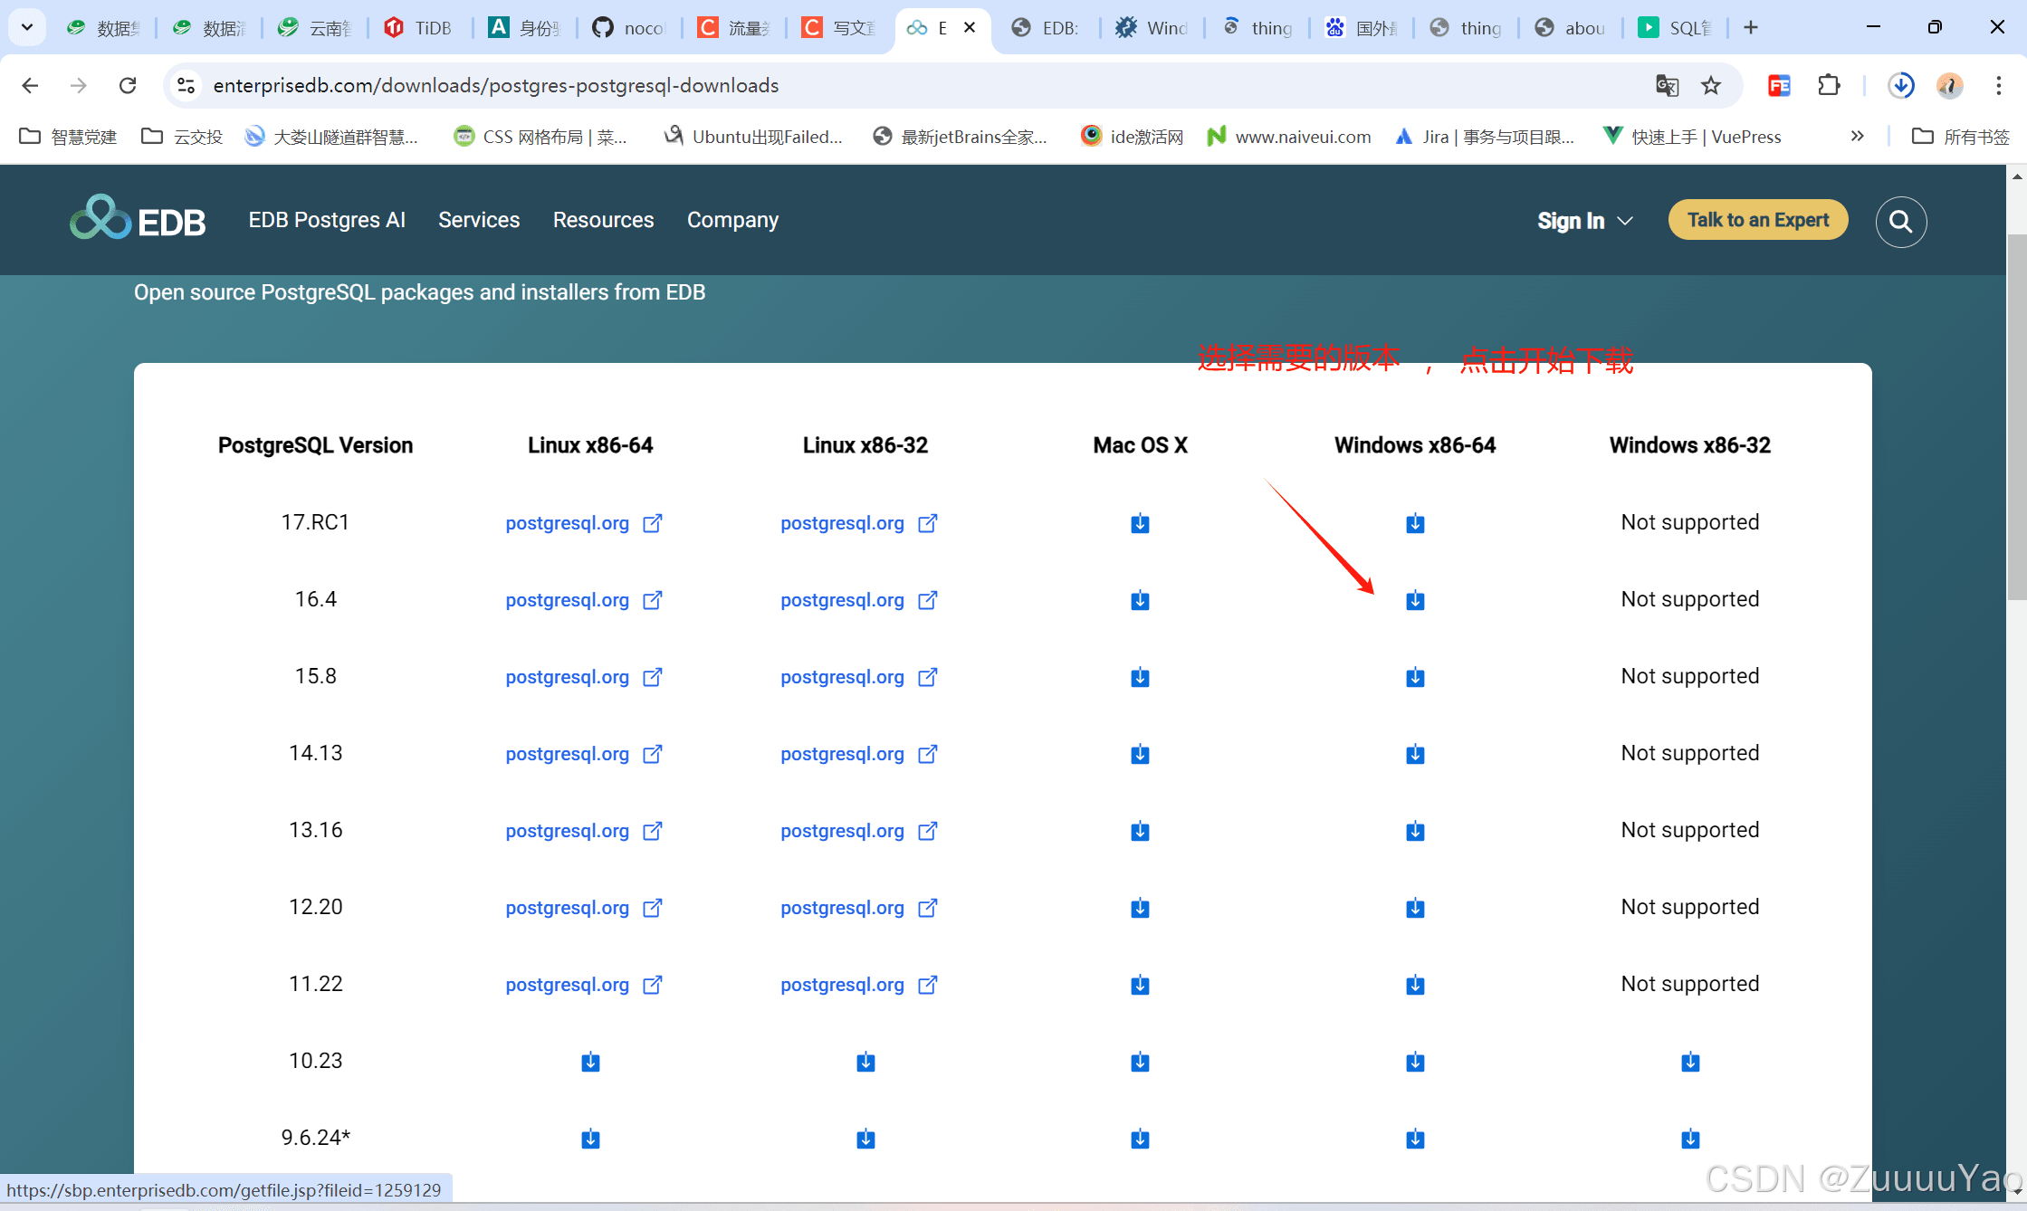Open the site search magnifier icon
2027x1211 pixels.
(1901, 222)
